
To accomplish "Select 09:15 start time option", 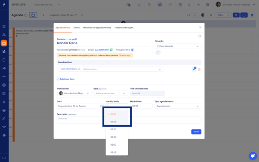I will click(117, 152).
